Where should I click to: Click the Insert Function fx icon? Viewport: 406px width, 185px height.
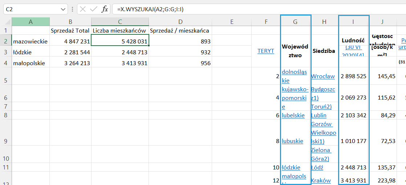[105, 9]
